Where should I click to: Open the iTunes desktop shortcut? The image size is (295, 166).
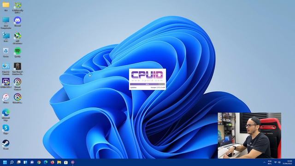point(6,97)
